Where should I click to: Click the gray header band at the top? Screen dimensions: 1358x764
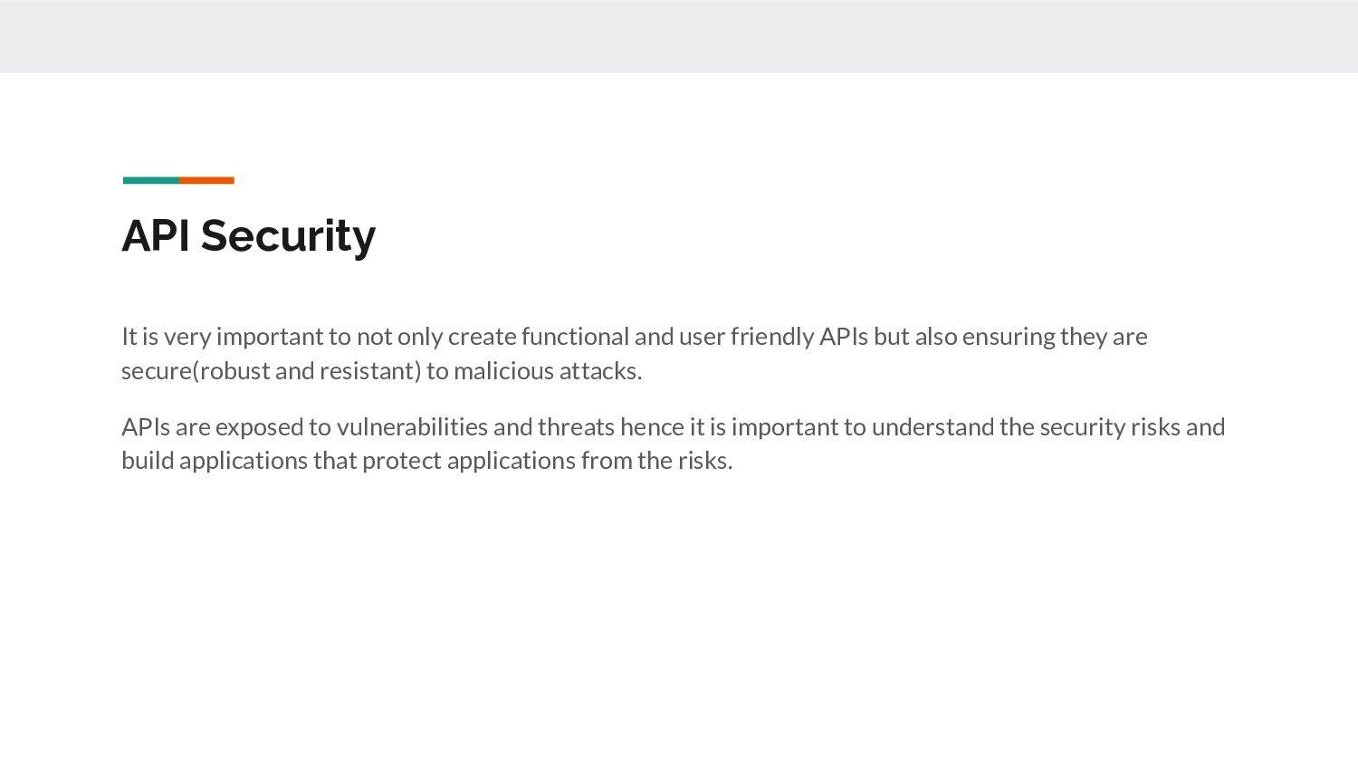(x=679, y=36)
